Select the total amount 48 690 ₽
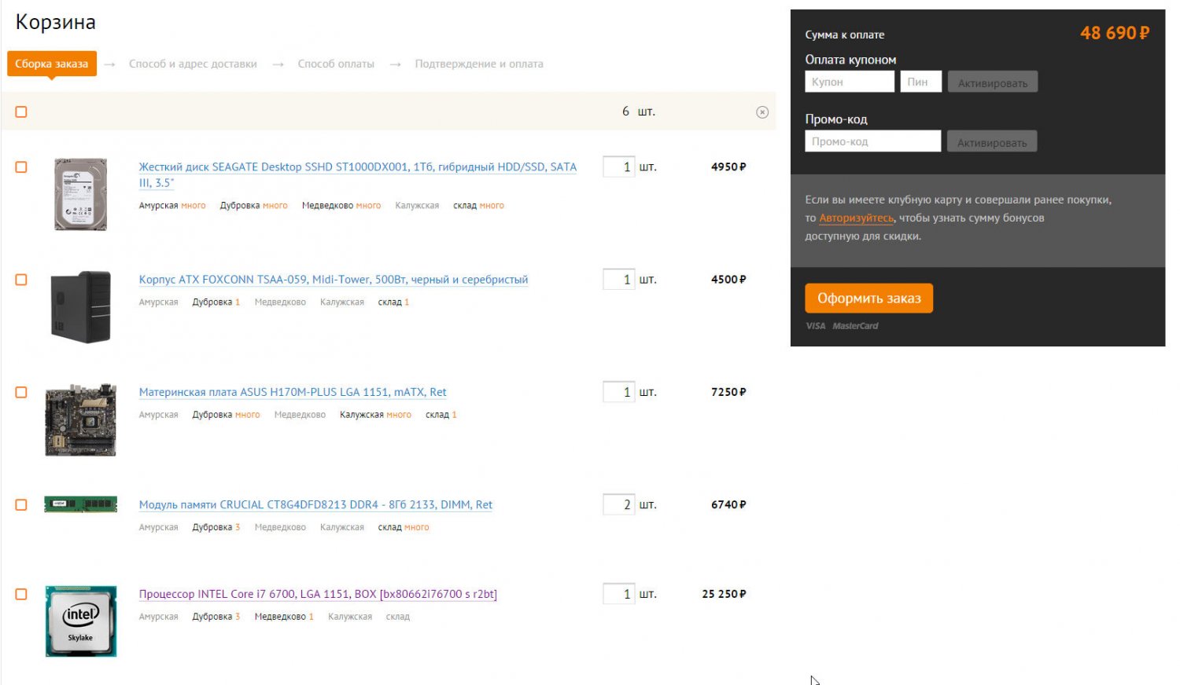Viewport: 1180px width, 685px height. click(1115, 33)
